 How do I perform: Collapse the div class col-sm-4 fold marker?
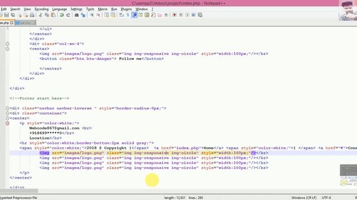[7, 44]
